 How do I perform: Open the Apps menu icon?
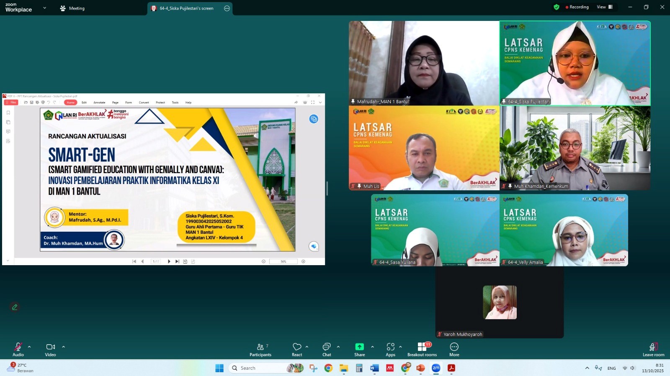pos(390,347)
